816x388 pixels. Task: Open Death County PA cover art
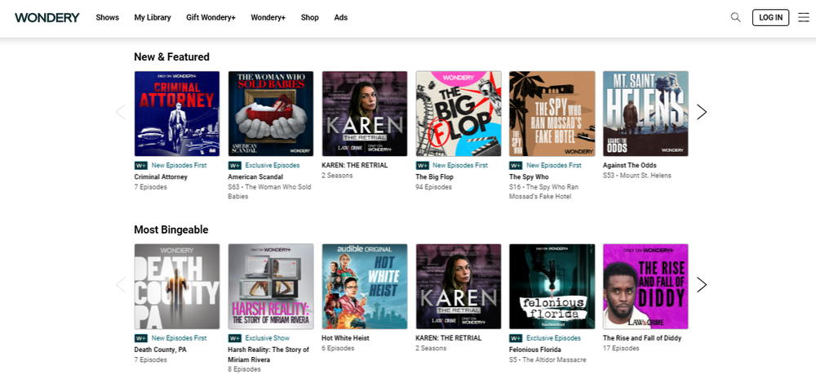[x=177, y=287]
